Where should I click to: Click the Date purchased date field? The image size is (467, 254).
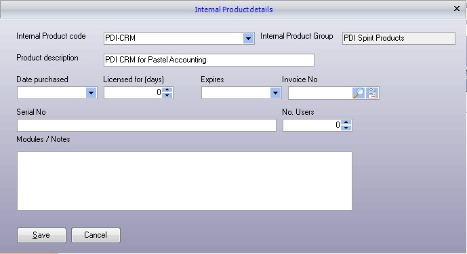[52, 93]
